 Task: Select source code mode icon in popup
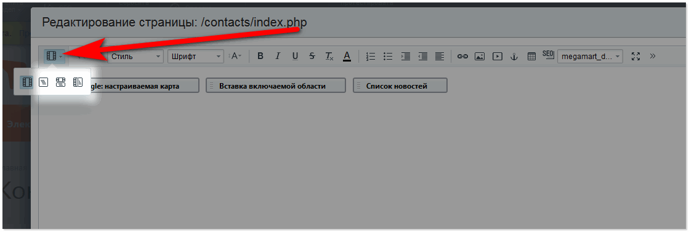point(44,82)
